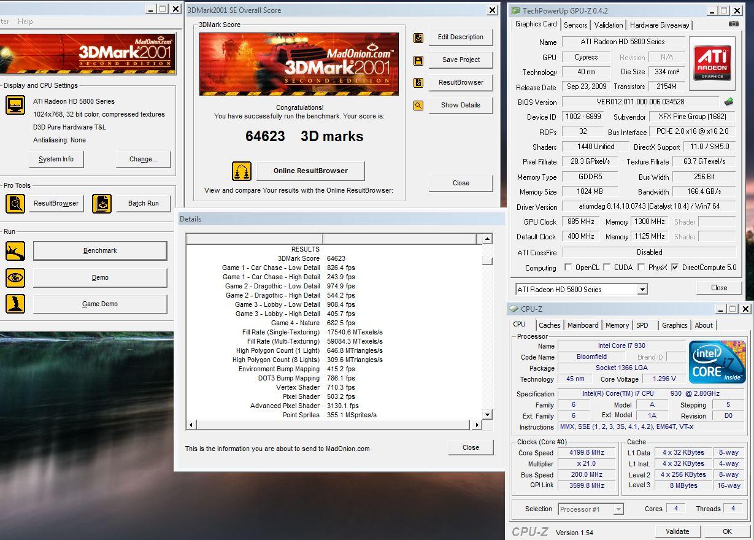
Task: Click the BIOS save chip icon in GPU-Z
Action: click(x=728, y=102)
